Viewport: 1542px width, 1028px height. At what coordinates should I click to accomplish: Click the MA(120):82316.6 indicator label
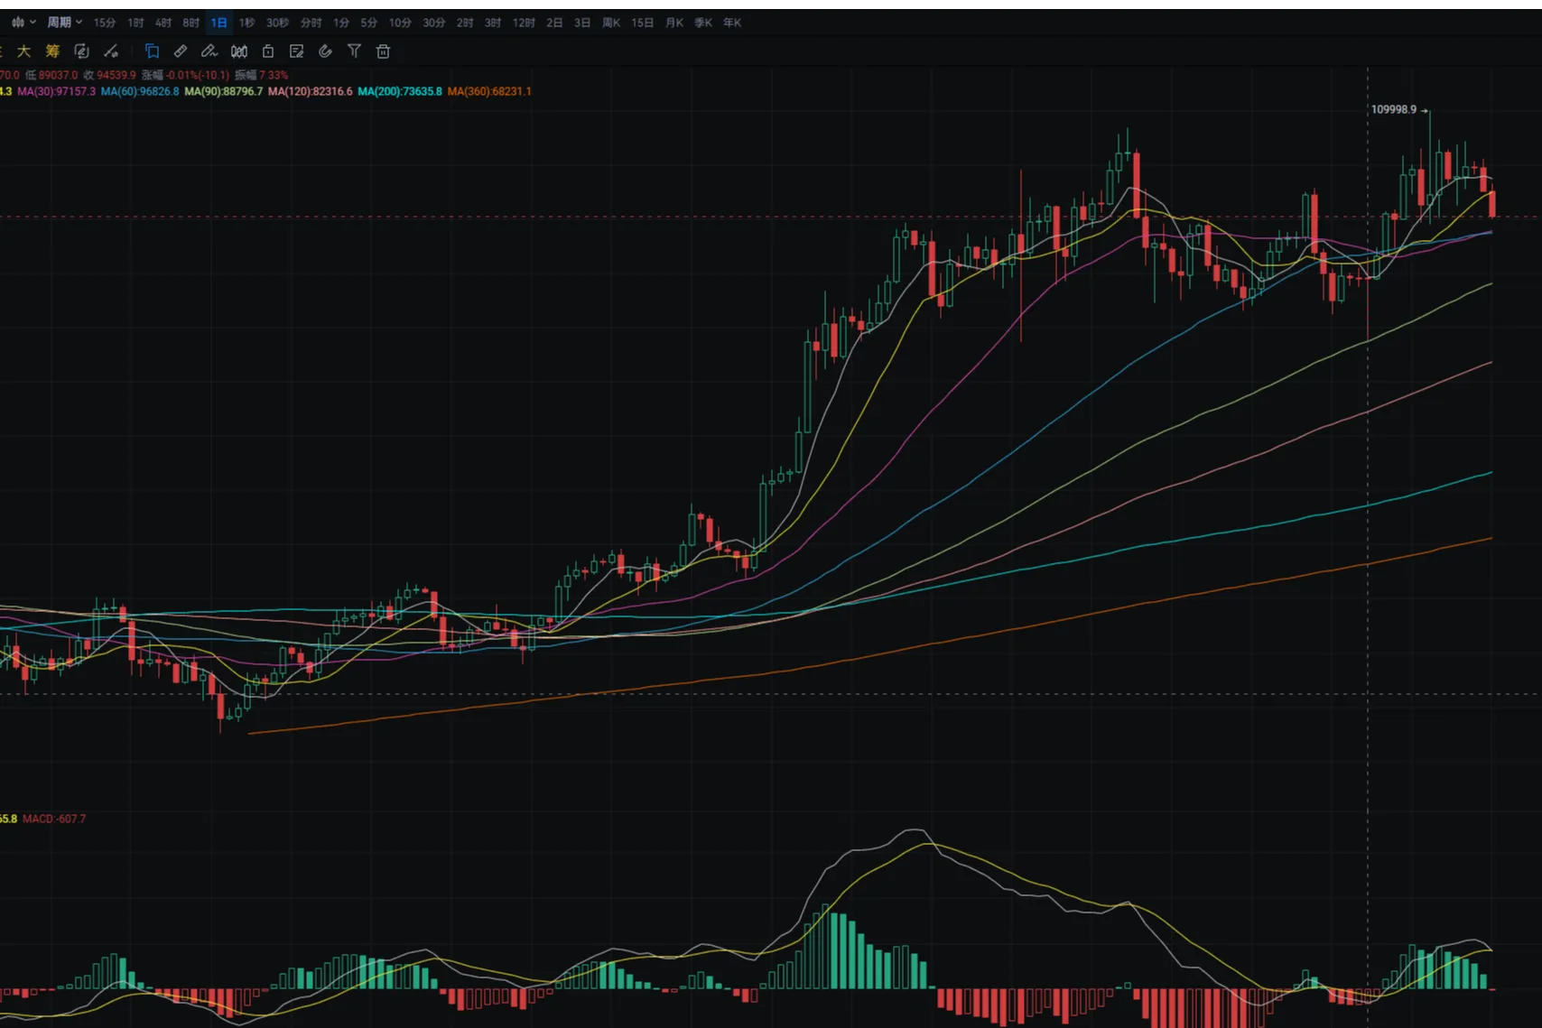tap(311, 91)
